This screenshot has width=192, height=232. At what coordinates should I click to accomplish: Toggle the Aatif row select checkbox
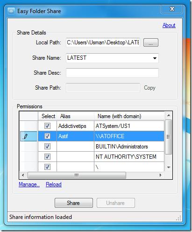[47, 136]
